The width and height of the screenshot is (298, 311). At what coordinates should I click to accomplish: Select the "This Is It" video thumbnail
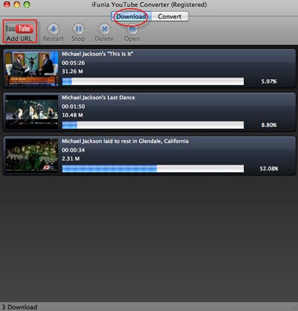click(32, 69)
